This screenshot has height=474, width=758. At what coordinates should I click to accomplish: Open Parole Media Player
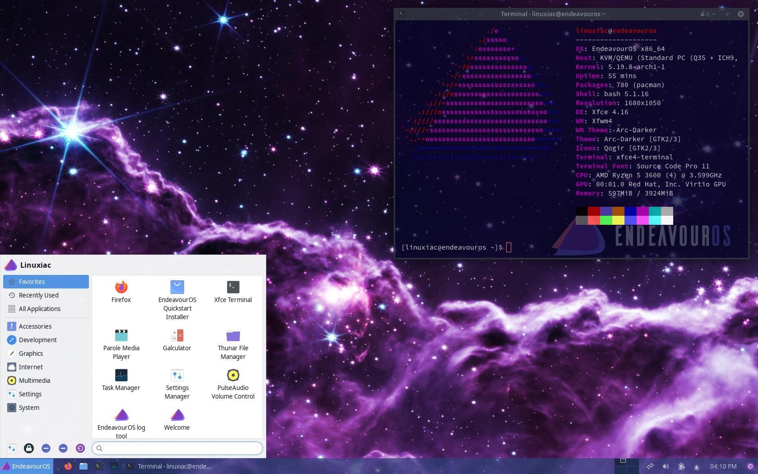pyautogui.click(x=121, y=344)
